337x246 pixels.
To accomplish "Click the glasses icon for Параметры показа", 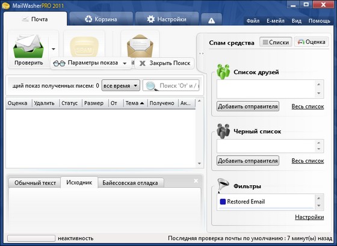I will coord(59,63).
